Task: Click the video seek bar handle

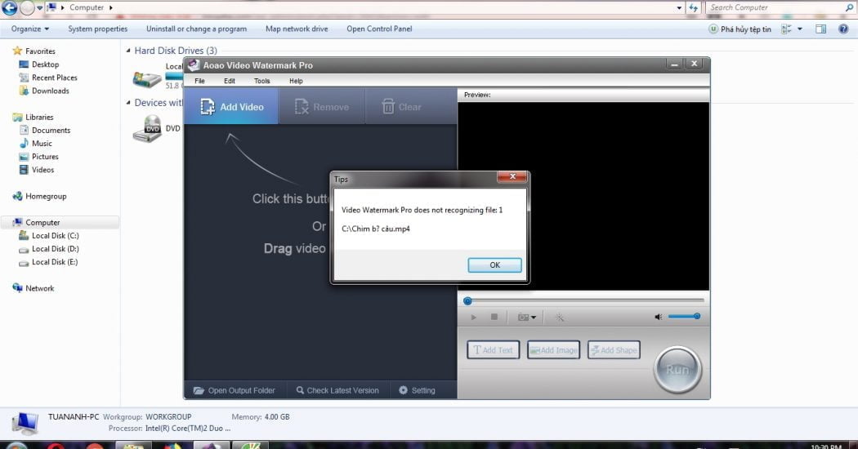Action: tap(467, 300)
